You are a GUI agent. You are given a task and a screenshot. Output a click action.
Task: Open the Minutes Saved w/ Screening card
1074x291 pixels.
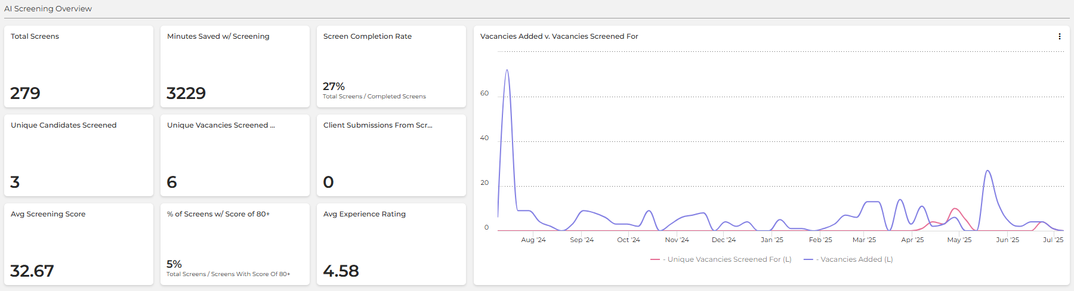[x=234, y=66]
